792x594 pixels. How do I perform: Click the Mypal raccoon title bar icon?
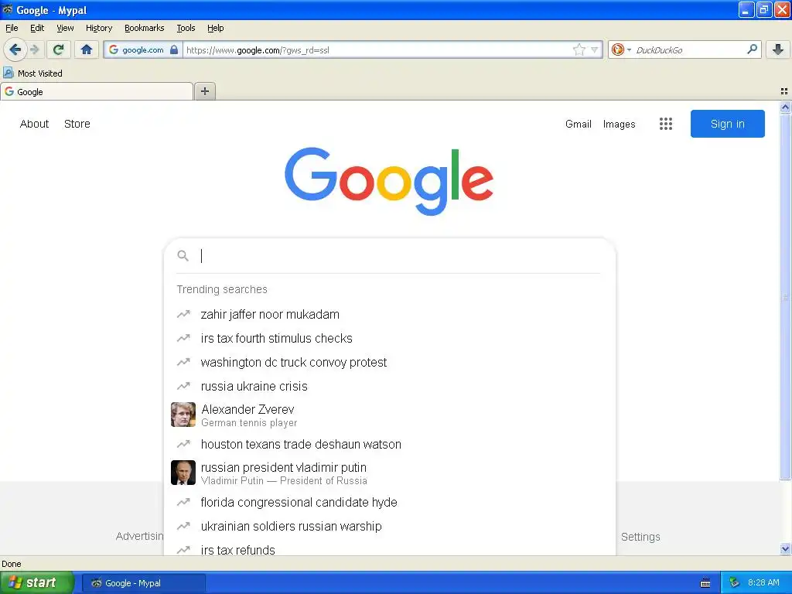tap(8, 9)
